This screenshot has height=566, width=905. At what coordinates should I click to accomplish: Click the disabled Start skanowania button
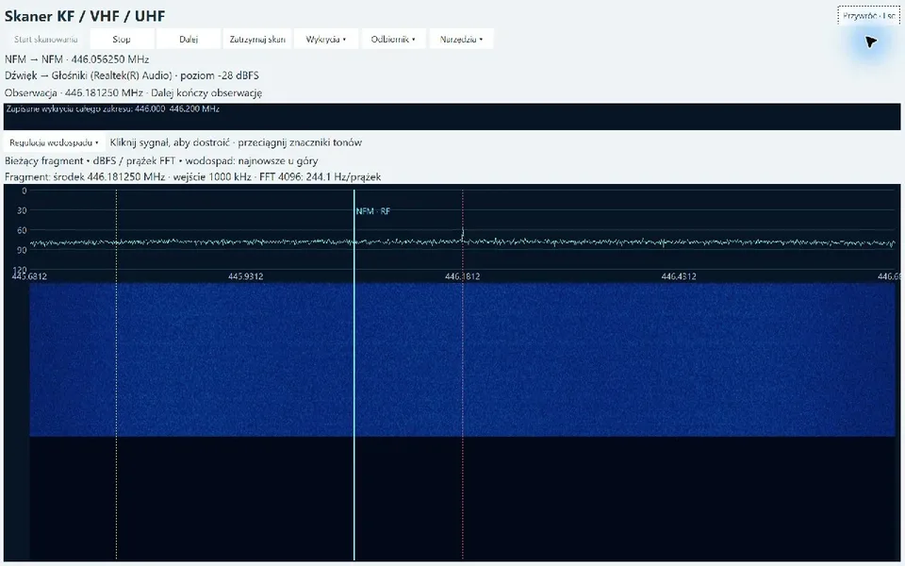tap(45, 40)
